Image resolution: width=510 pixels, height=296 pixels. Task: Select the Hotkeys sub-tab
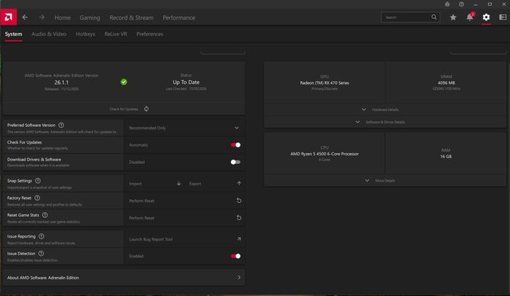85,34
